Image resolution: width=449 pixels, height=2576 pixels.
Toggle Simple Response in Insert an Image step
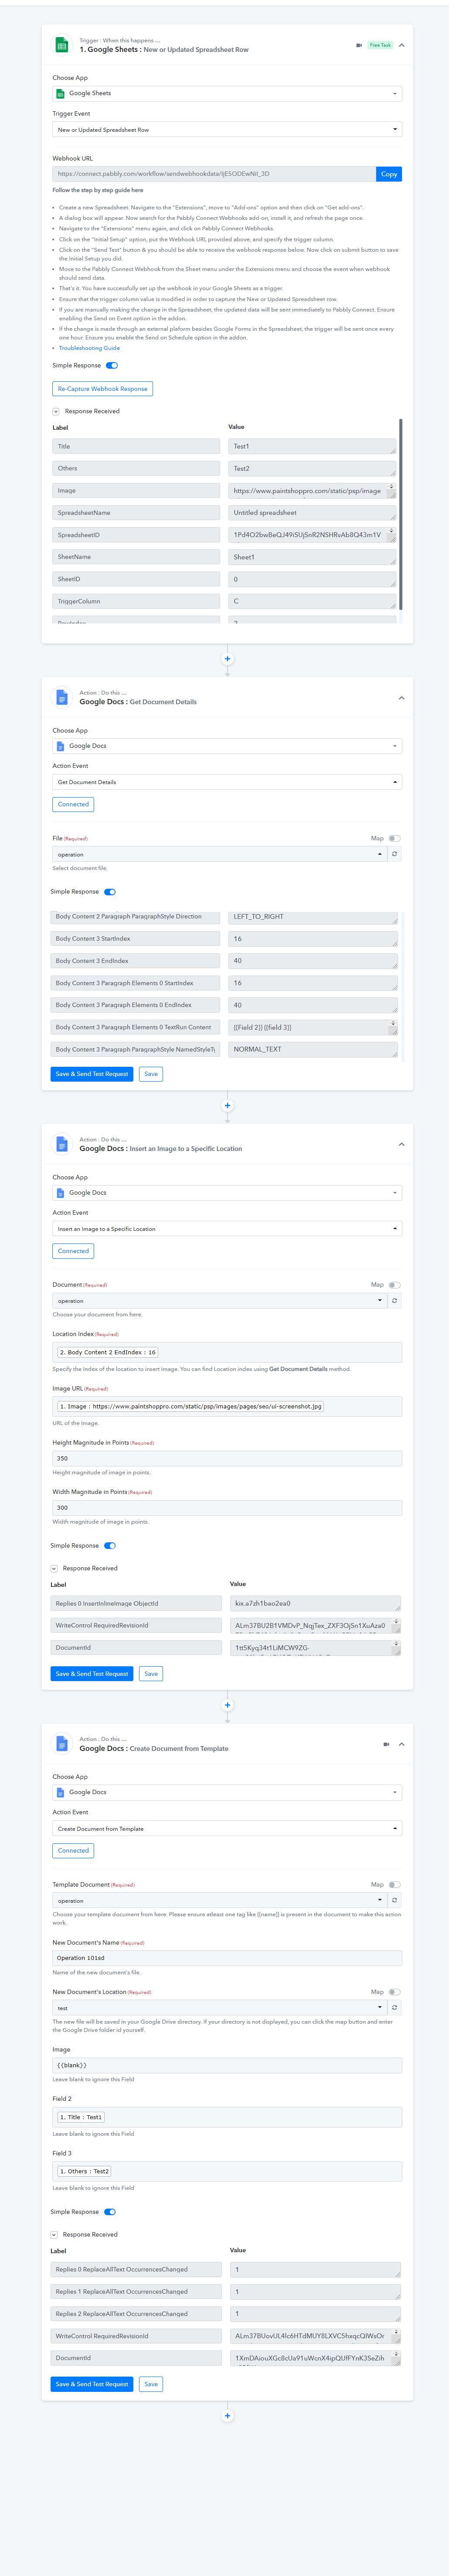(x=109, y=1545)
